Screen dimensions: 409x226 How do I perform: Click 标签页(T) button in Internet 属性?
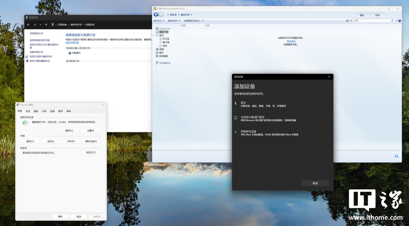point(91,152)
